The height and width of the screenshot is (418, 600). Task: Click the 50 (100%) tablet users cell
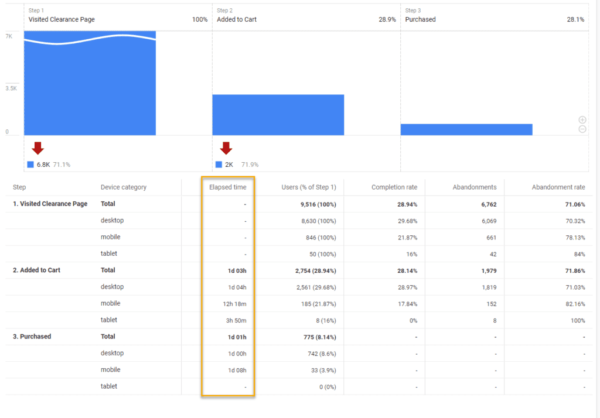click(x=323, y=254)
